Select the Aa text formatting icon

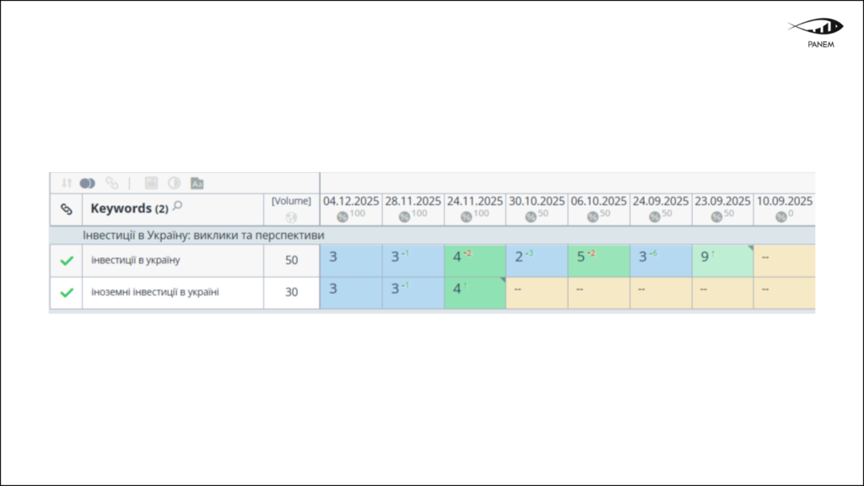pos(198,182)
